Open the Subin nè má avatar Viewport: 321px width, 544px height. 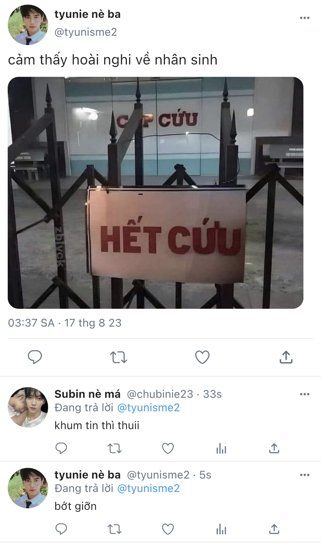(28, 407)
